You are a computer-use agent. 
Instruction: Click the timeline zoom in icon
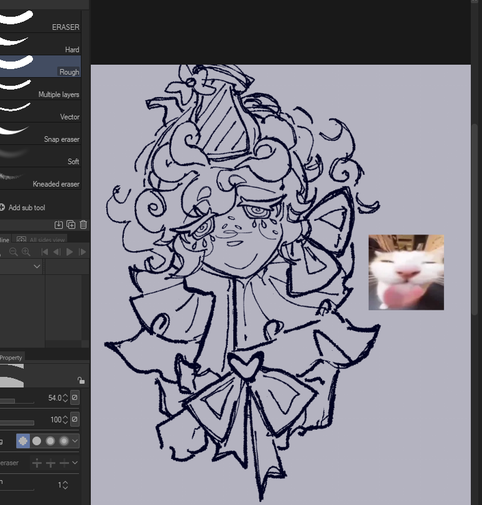[26, 252]
